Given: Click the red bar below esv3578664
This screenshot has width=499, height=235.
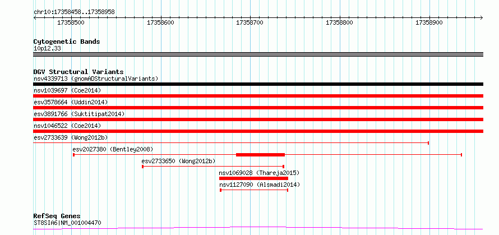Looking at the screenshot, I should coord(258,108).
